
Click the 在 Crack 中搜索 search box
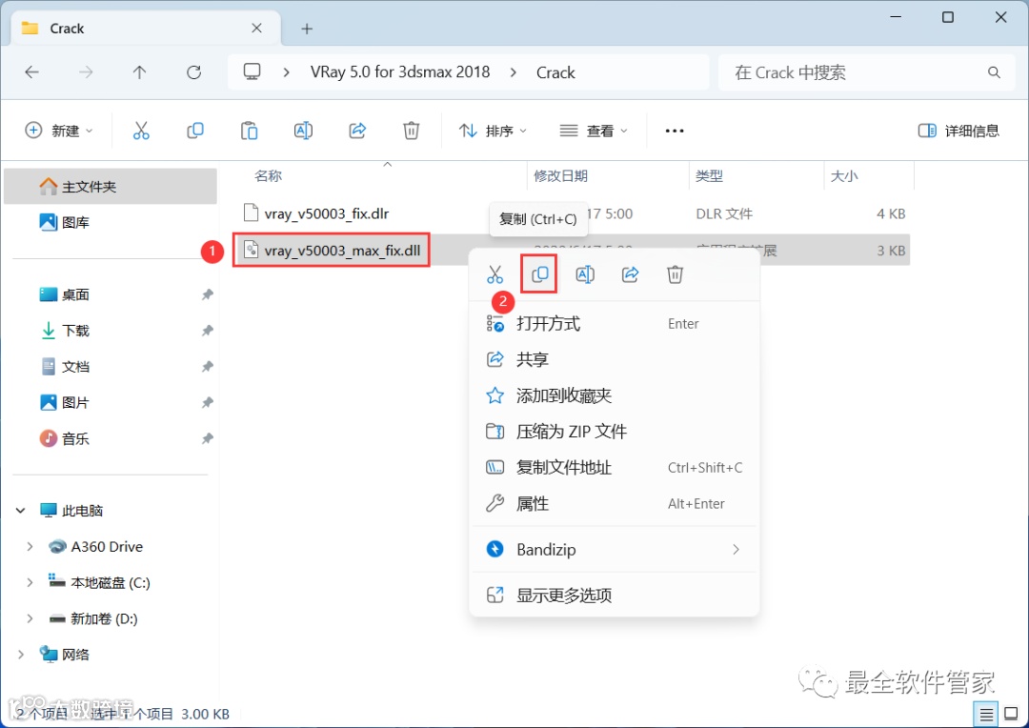click(x=866, y=72)
